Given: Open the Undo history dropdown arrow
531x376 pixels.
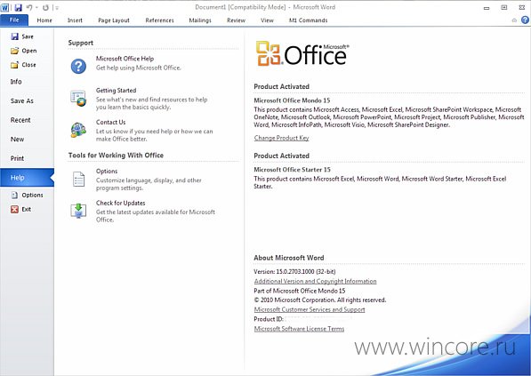Looking at the screenshot, I should (x=36, y=7).
